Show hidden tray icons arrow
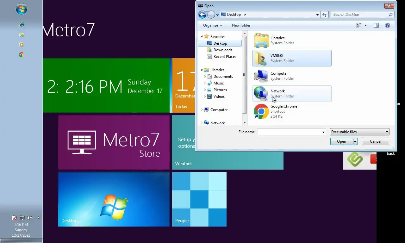 tap(39, 218)
